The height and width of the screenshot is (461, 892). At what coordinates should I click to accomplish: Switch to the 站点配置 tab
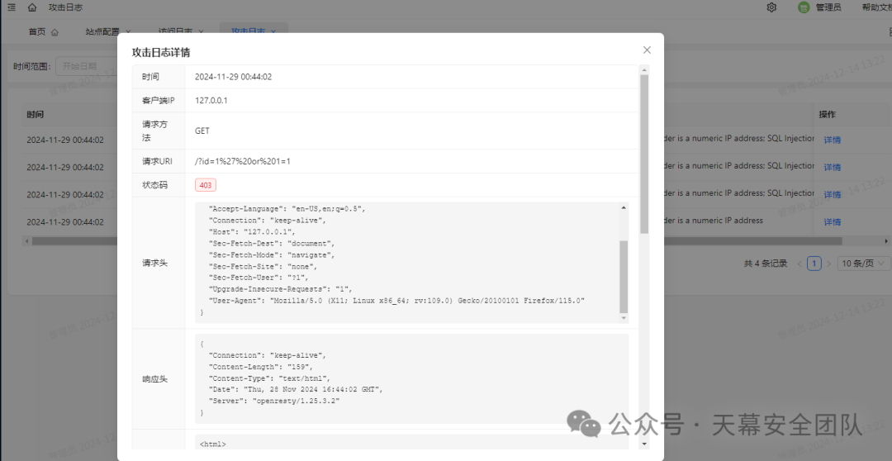point(102,32)
